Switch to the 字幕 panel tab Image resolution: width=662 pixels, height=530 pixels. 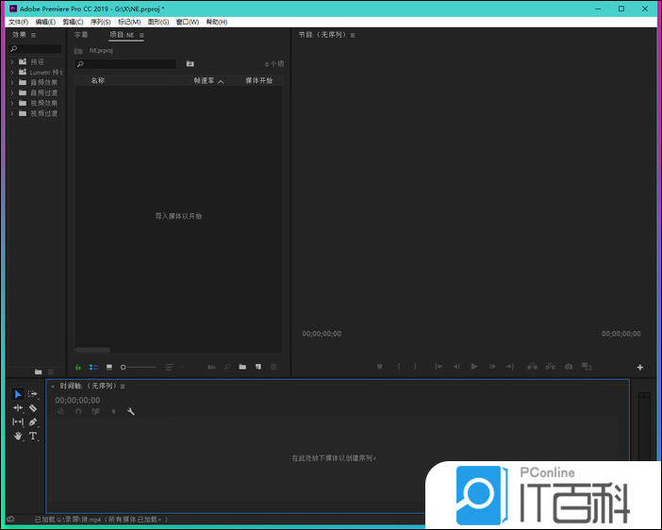(81, 35)
